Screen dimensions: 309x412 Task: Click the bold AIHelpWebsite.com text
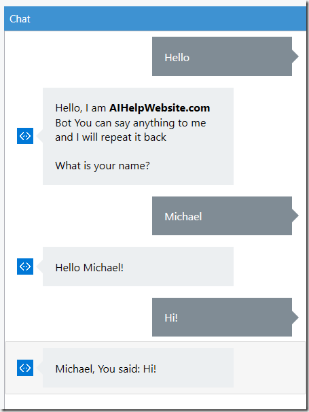[x=160, y=108]
